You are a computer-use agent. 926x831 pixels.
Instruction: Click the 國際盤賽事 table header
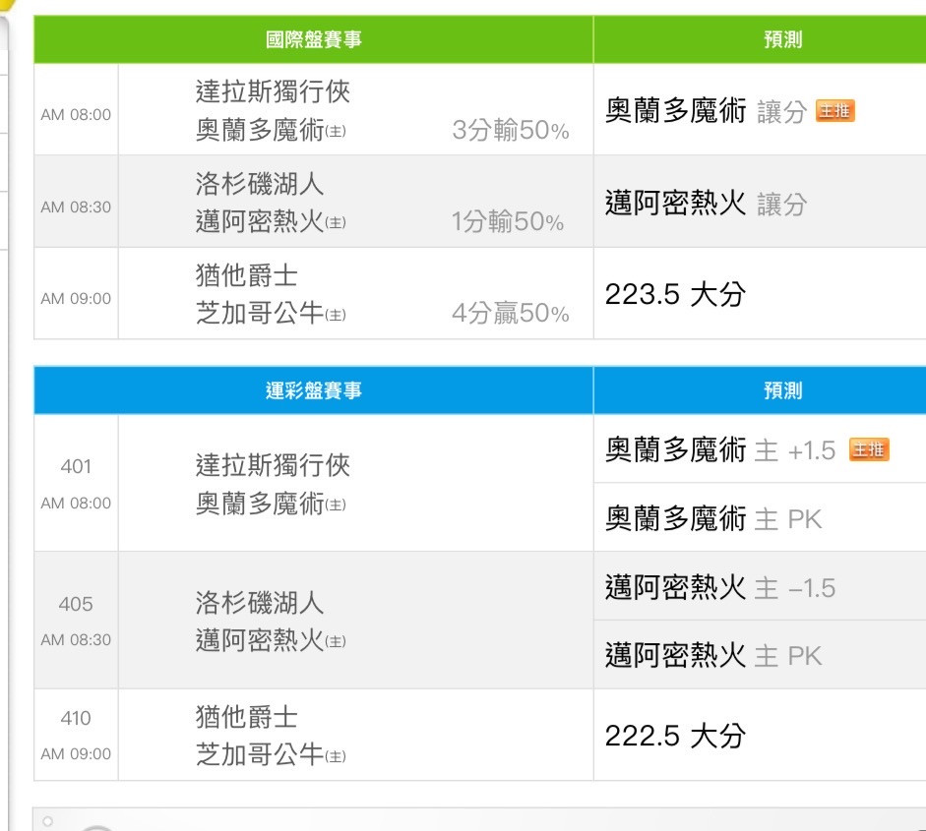pyautogui.click(x=314, y=39)
